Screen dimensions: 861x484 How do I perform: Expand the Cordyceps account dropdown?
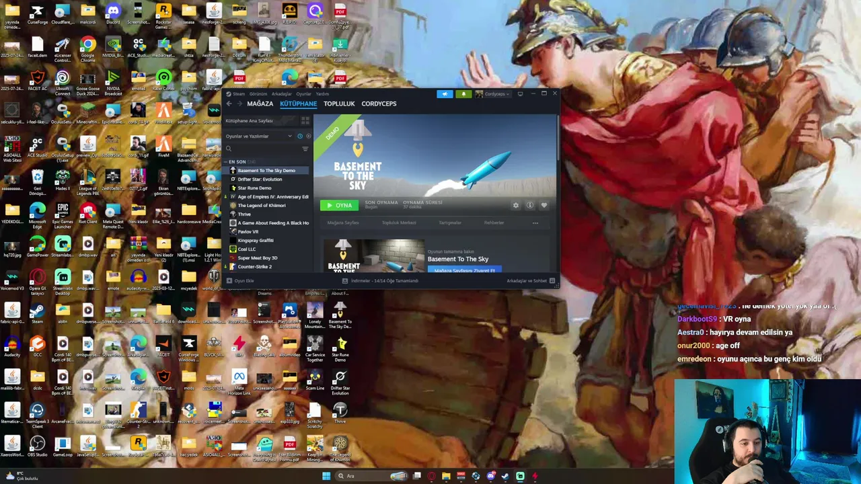click(493, 94)
